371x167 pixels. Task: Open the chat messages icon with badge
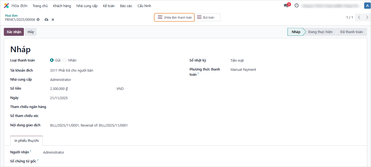(286, 5)
